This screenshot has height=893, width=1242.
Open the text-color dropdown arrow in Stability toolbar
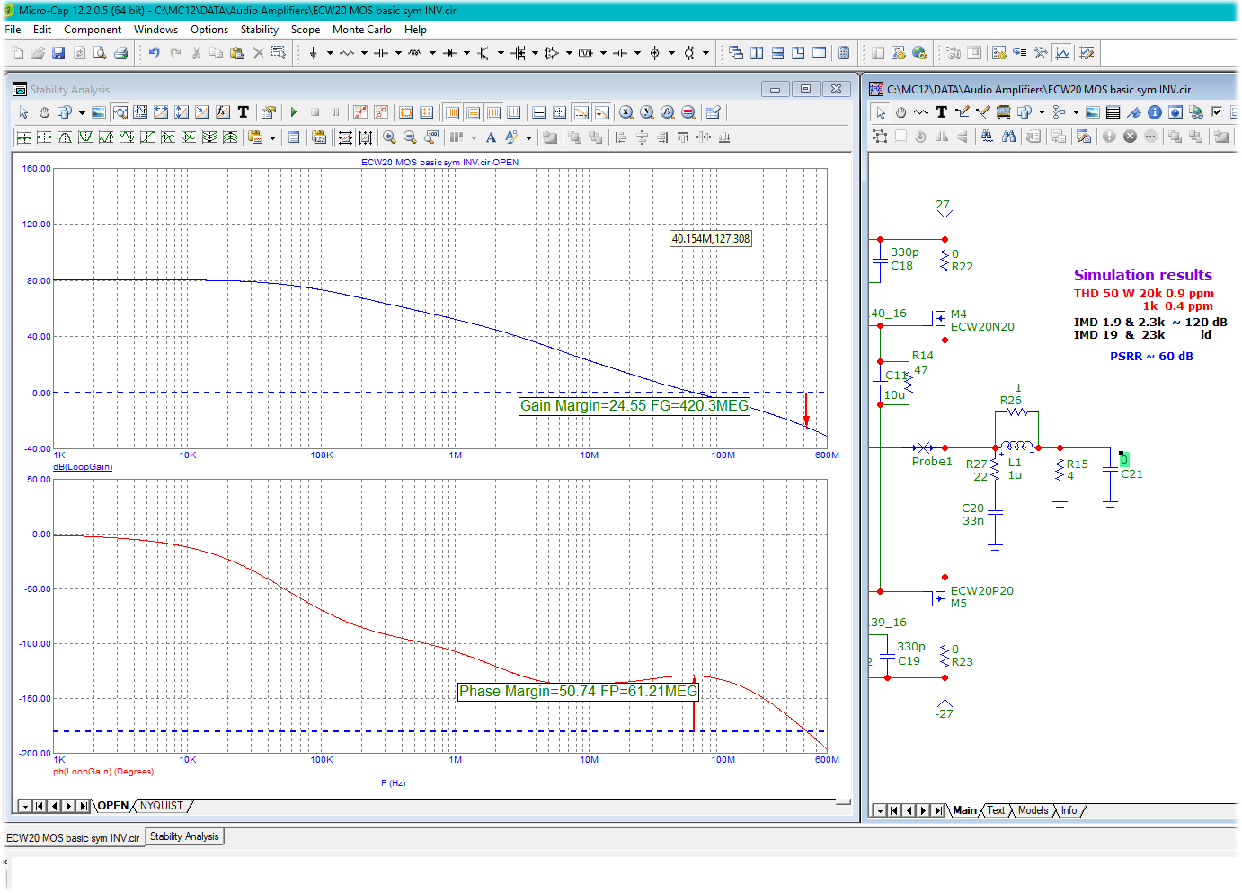coord(528,137)
